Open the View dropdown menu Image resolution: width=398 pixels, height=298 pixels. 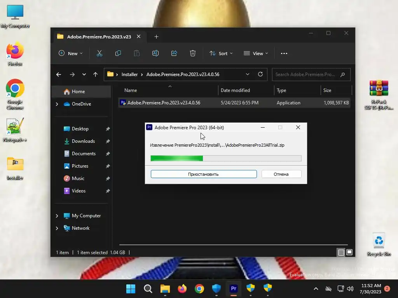click(x=256, y=54)
